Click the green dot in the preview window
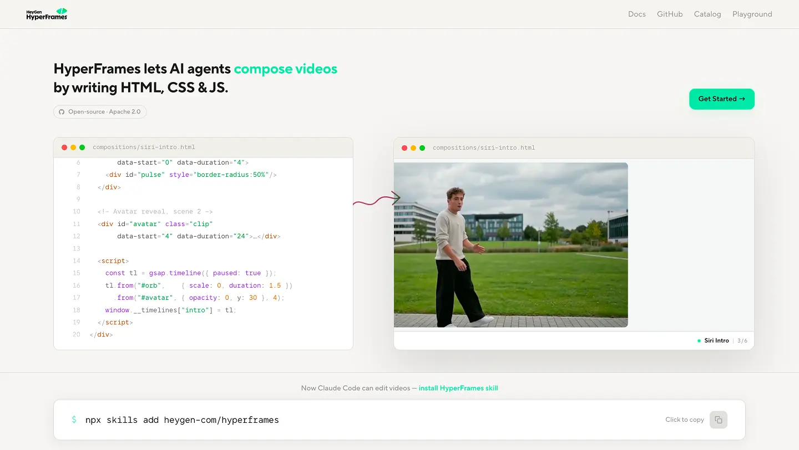The height and width of the screenshot is (450, 799). tap(422, 148)
